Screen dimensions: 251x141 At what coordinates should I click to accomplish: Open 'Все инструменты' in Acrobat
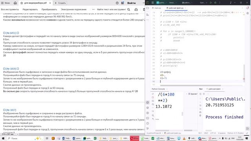pos(10,9)
